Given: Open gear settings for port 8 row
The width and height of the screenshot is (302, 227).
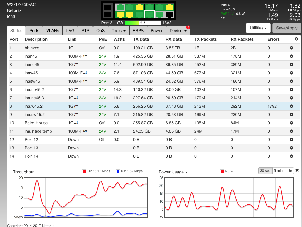Looking at the screenshot, I should 292,106.
